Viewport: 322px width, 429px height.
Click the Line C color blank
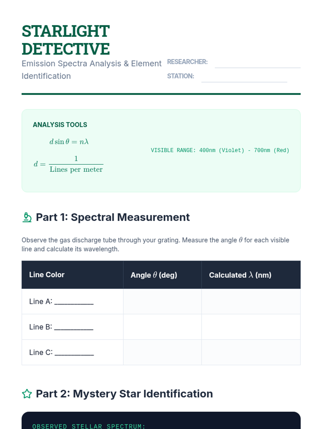pyautogui.click(x=74, y=353)
